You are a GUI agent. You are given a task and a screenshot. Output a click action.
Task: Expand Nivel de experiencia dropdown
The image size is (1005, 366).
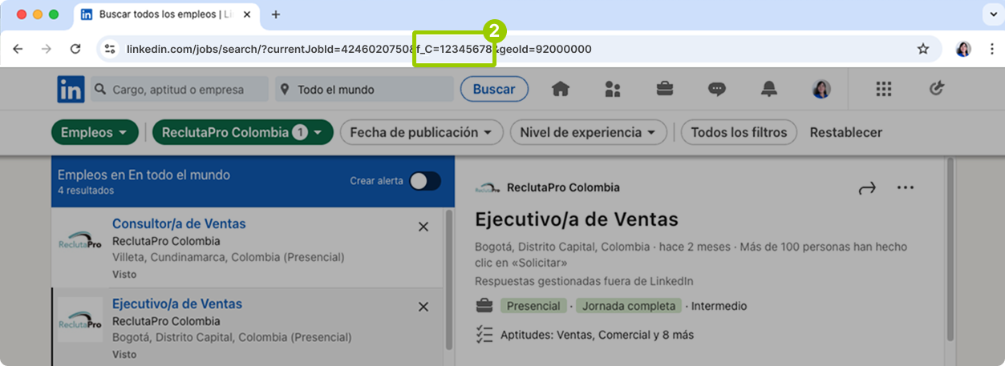coord(588,132)
